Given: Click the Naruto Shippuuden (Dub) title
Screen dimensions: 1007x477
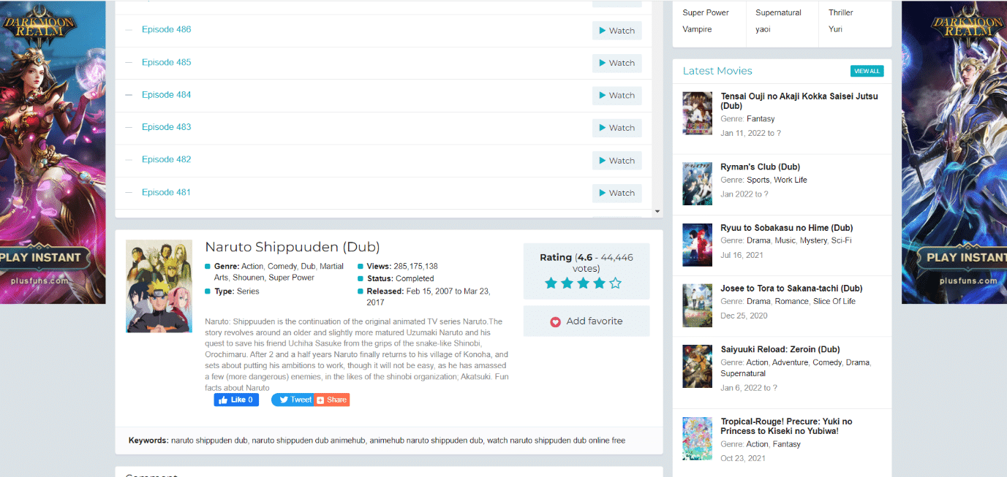Looking at the screenshot, I should point(293,247).
